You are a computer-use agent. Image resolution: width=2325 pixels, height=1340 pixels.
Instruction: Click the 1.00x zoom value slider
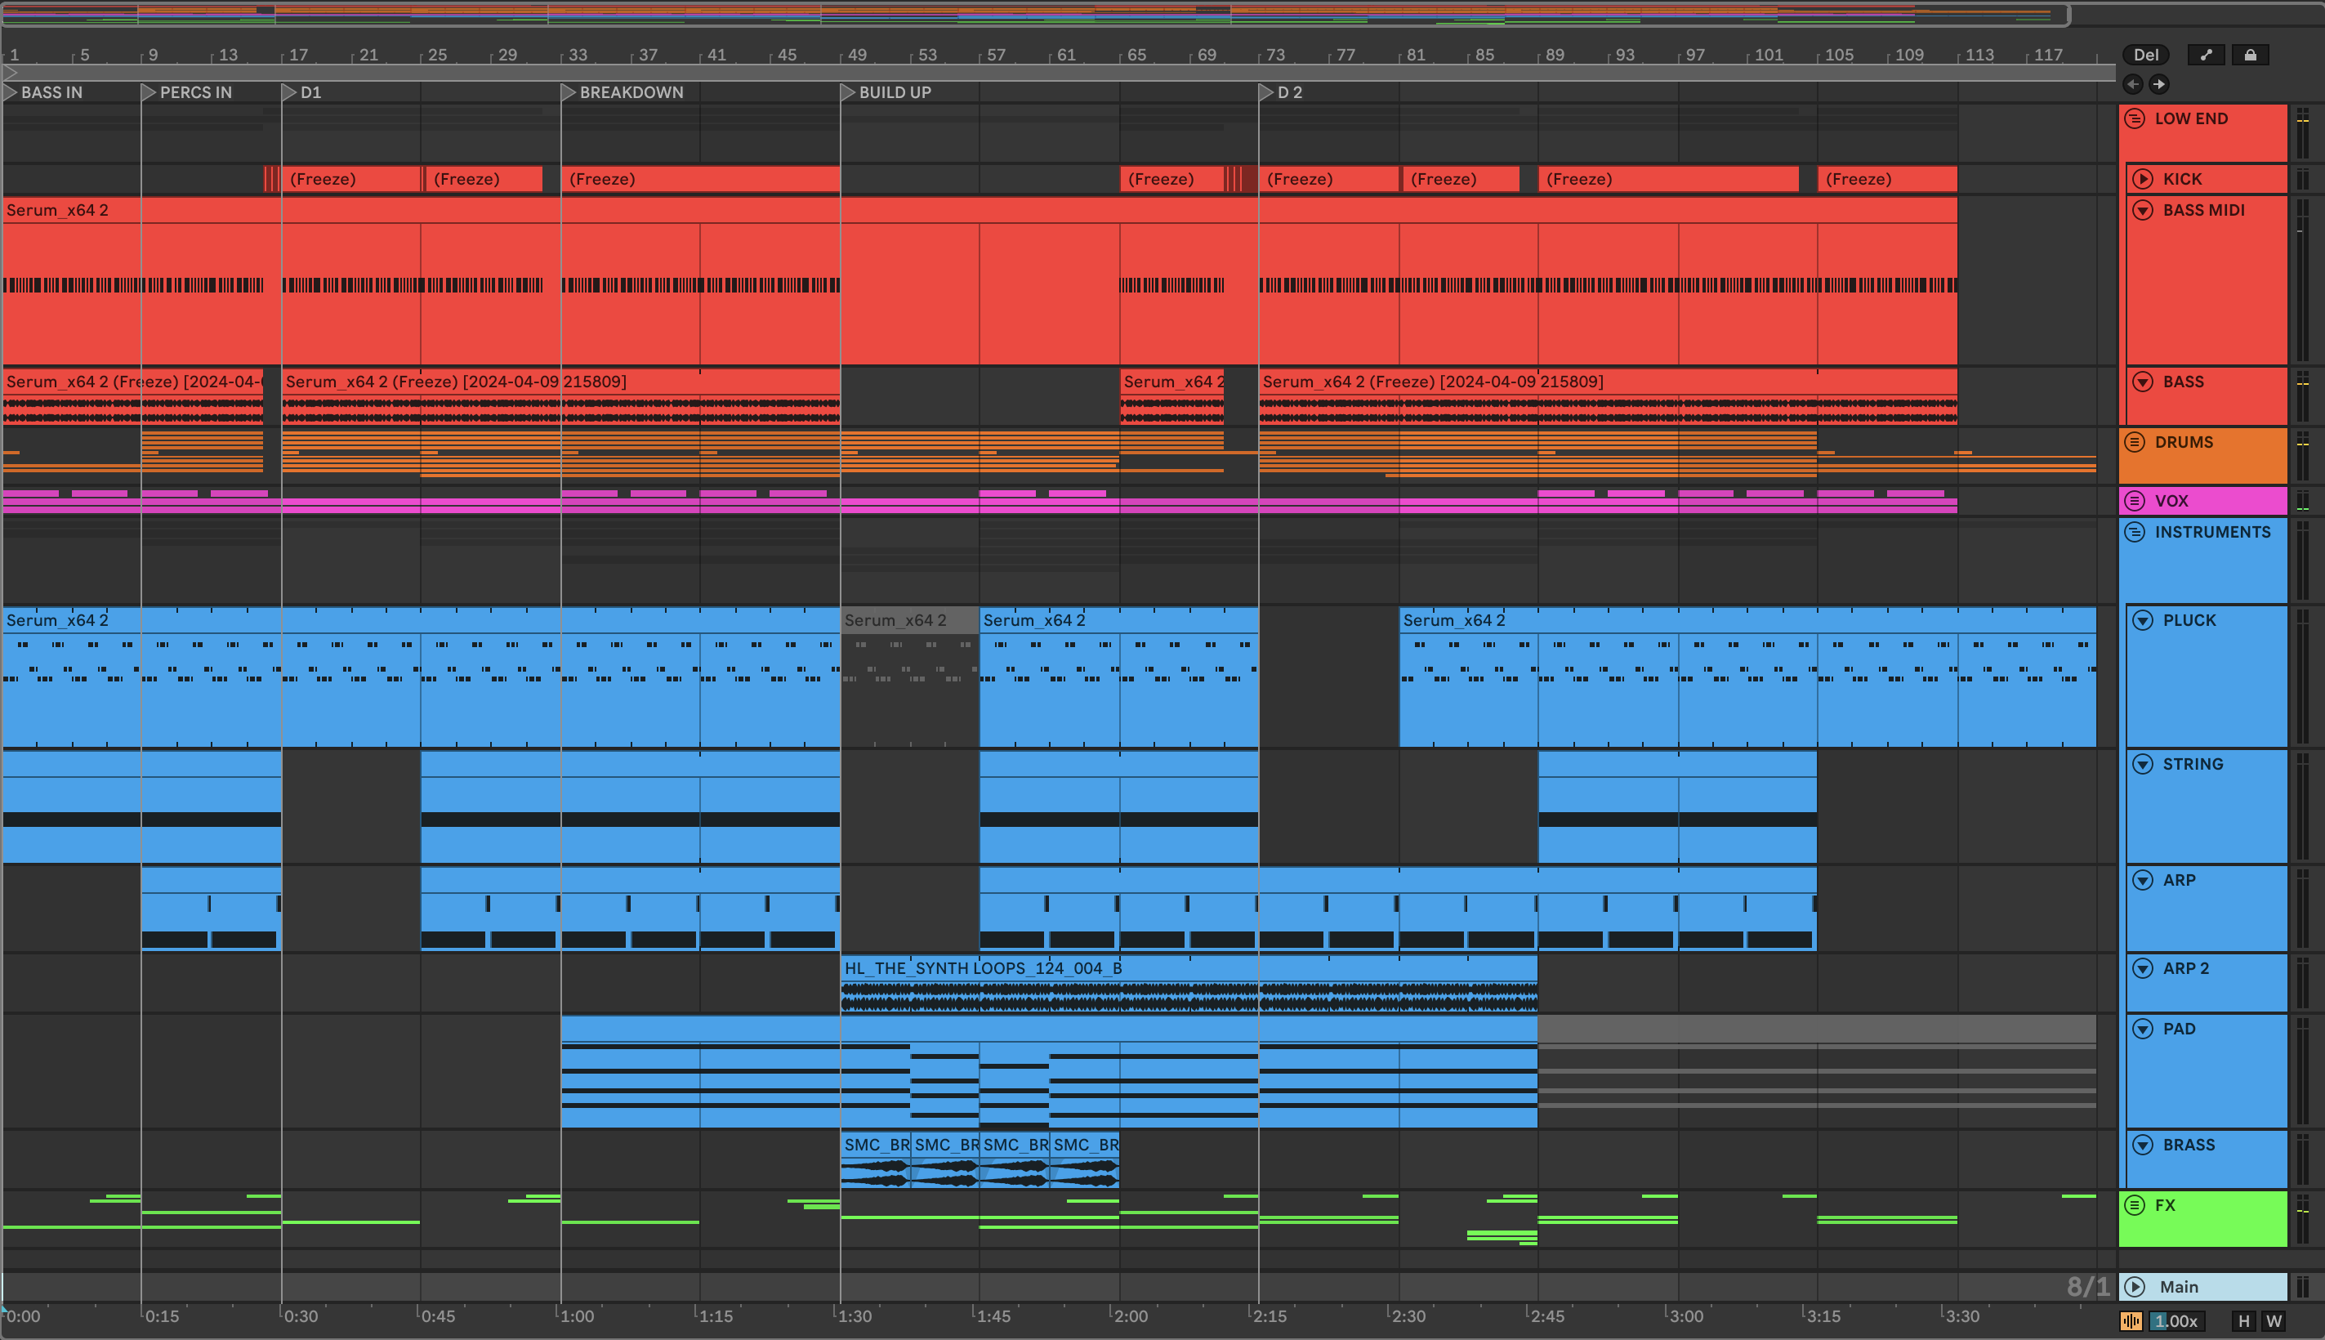2176,1320
